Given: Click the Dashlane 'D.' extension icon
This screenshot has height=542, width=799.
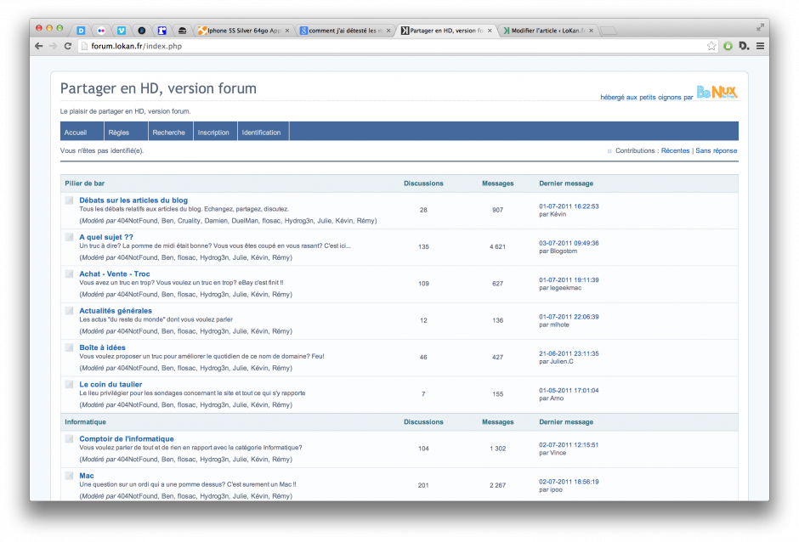Looking at the screenshot, I should tap(744, 46).
